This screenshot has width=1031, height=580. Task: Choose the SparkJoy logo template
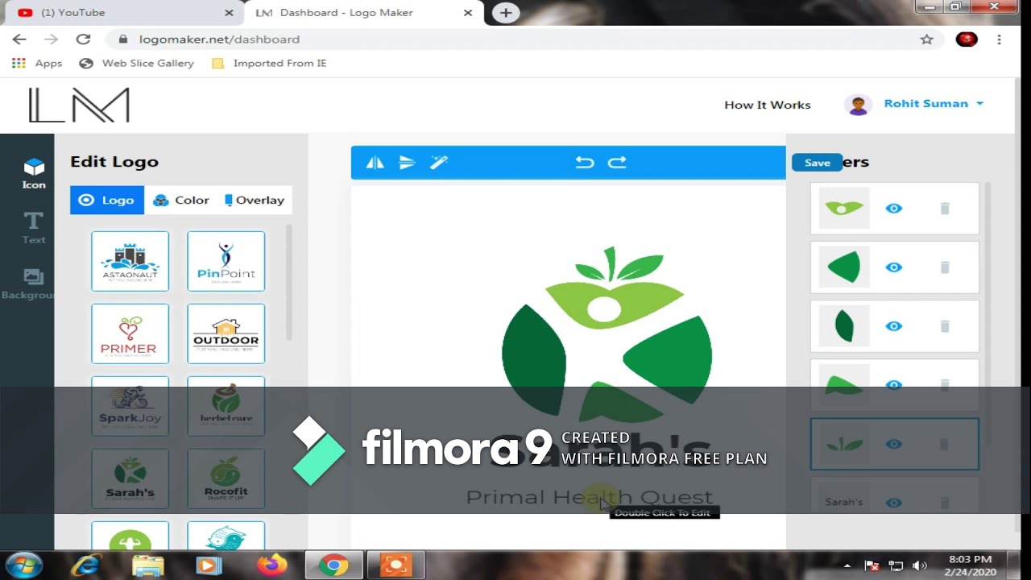click(x=130, y=406)
